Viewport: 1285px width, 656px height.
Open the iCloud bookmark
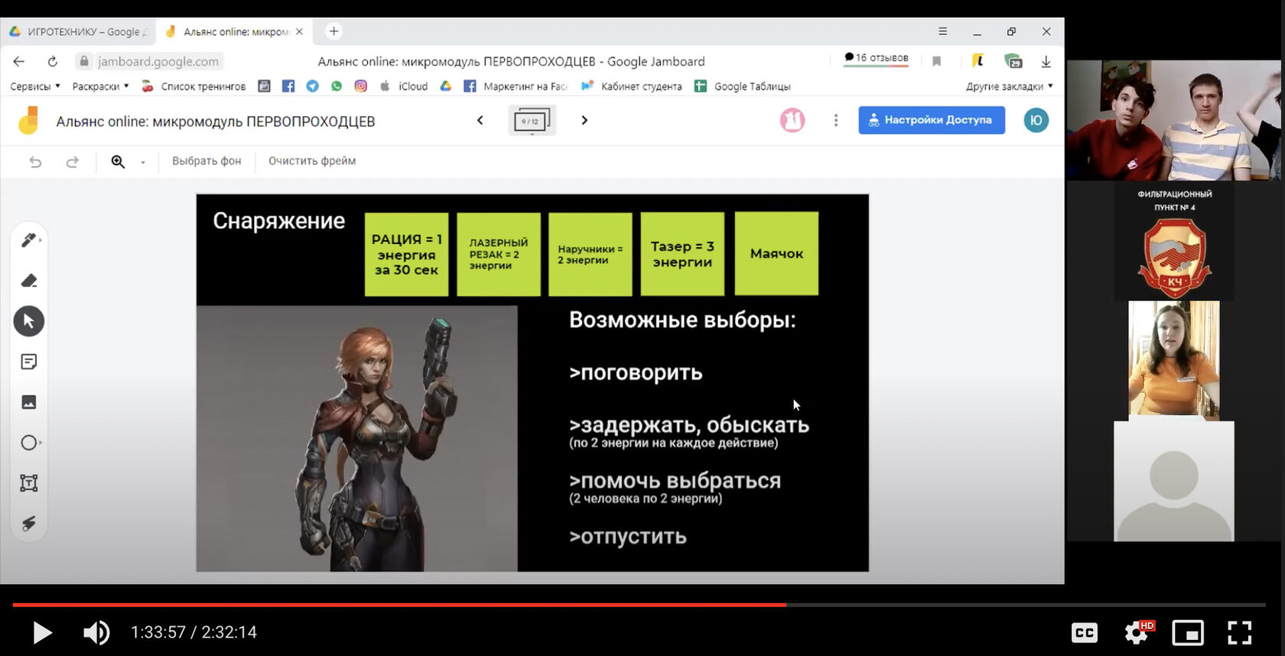(x=404, y=86)
